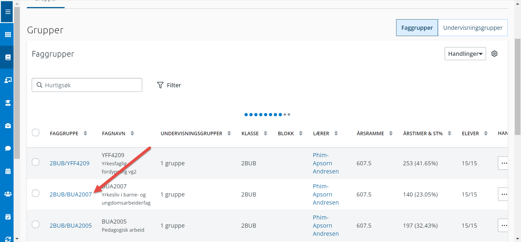Check the 2BUB/BUA2007 row checkbox
This screenshot has width=521, height=242.
coord(36,193)
